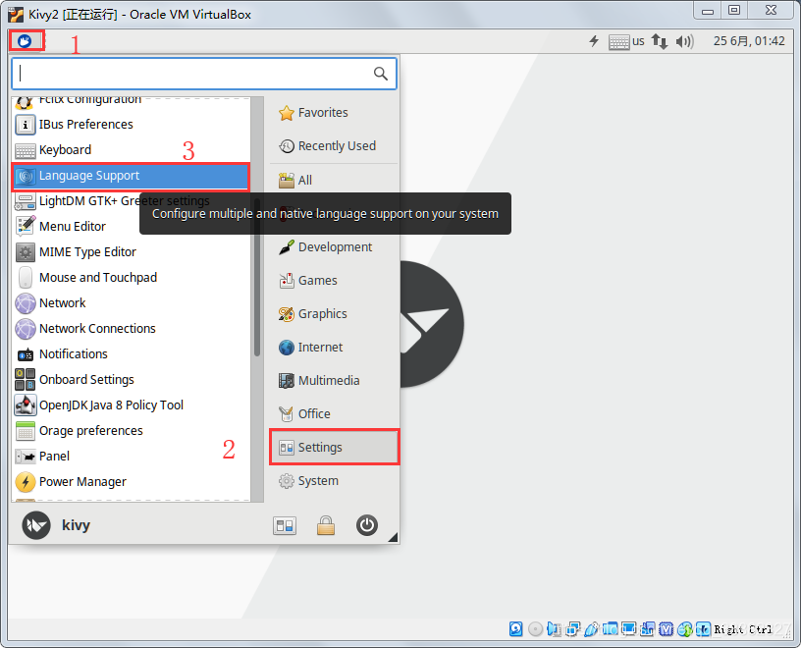801x648 pixels.
Task: Open All Settings from menu footer
Action: click(x=285, y=525)
